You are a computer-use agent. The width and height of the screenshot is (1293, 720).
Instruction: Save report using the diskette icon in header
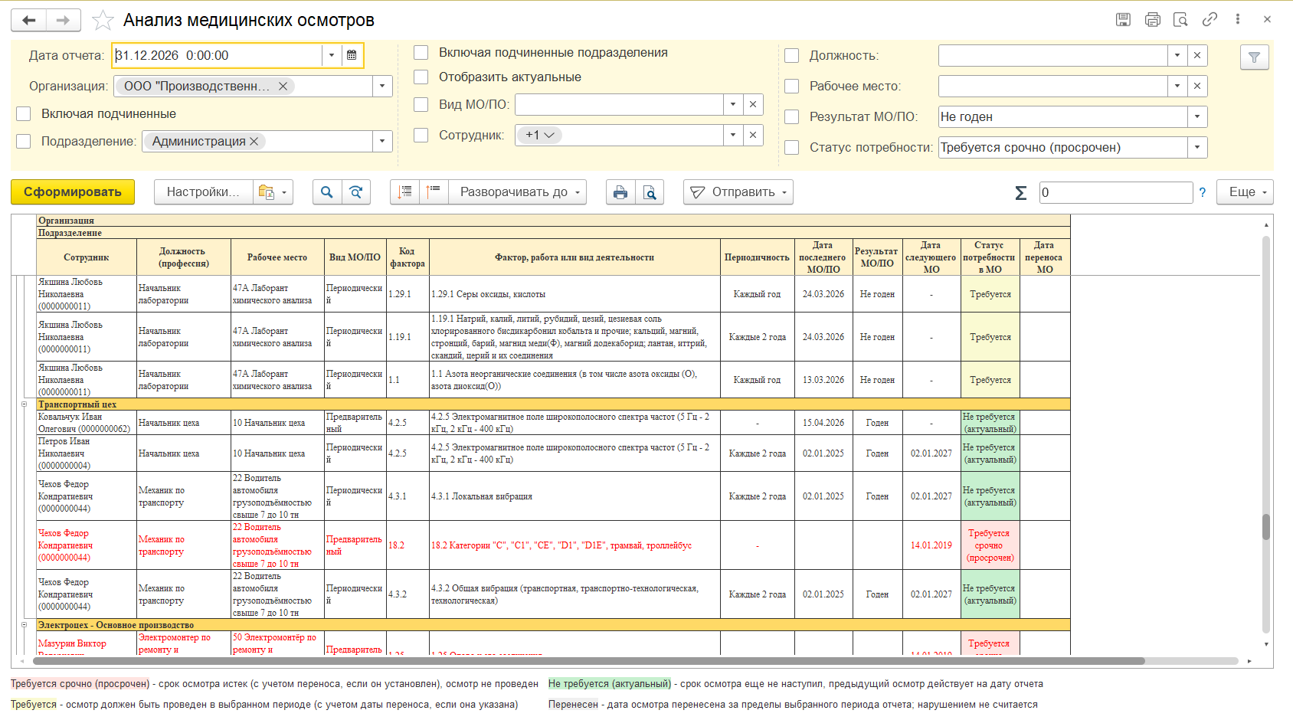pyautogui.click(x=1123, y=20)
